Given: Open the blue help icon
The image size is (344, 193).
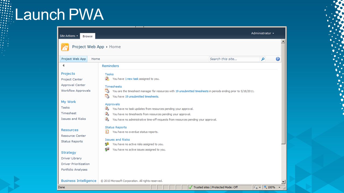Looking at the screenshot, I should tap(278, 59).
